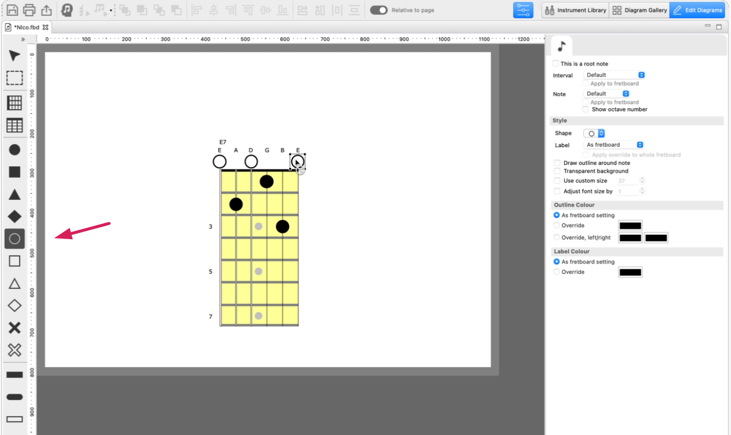Select the filled square note tool
This screenshot has width=731, height=435.
[14, 172]
